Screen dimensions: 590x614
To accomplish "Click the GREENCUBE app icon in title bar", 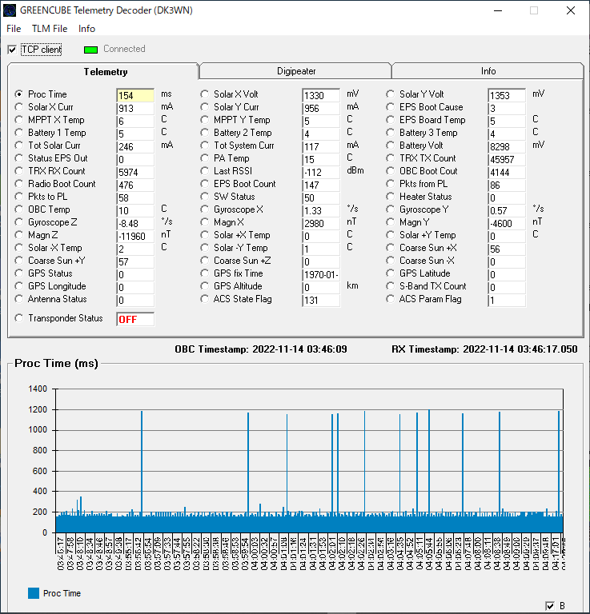I will point(10,10).
